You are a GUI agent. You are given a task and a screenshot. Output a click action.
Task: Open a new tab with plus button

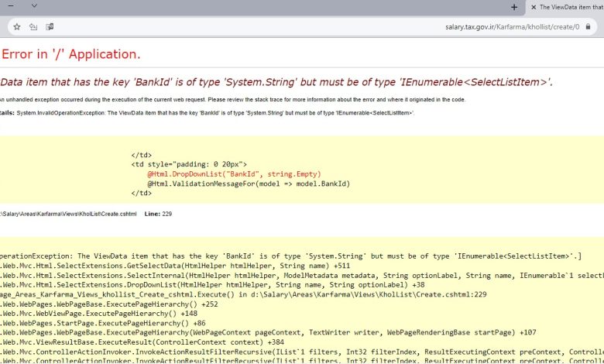click(514, 6)
